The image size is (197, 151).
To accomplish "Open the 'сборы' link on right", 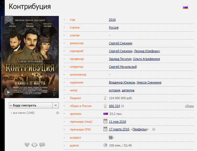I will pos(189,106).
